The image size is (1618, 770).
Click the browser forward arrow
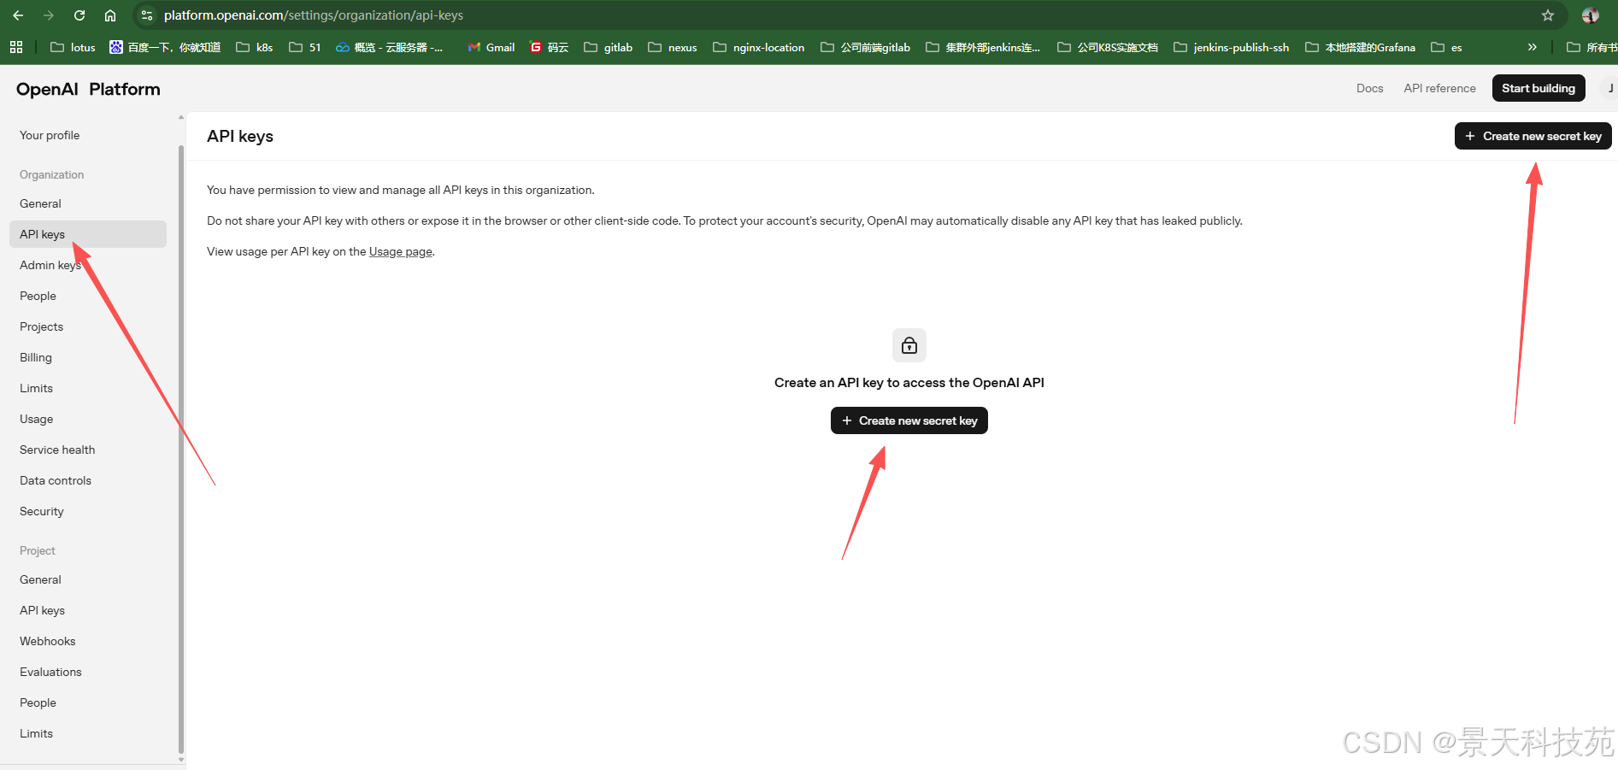point(49,15)
